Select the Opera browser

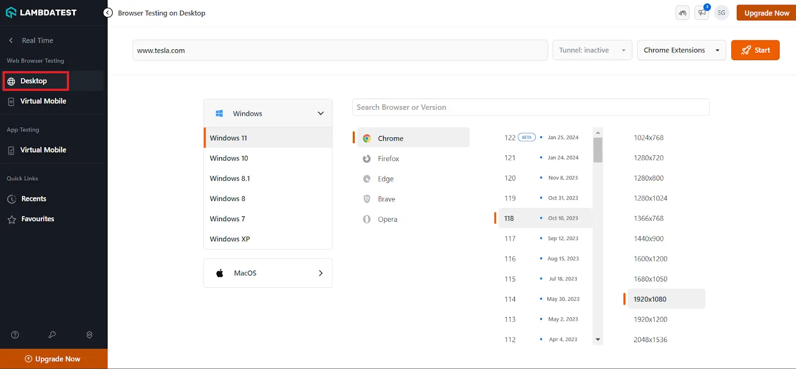point(413,219)
